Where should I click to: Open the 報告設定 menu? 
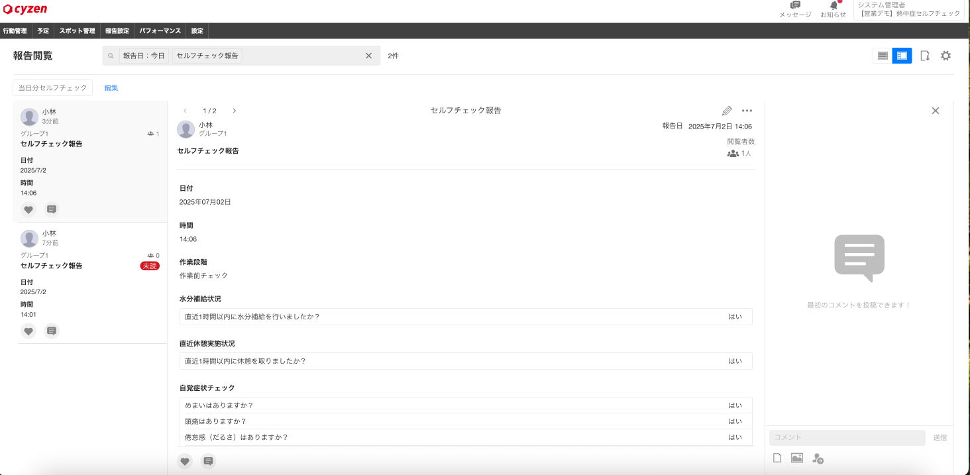[117, 30]
